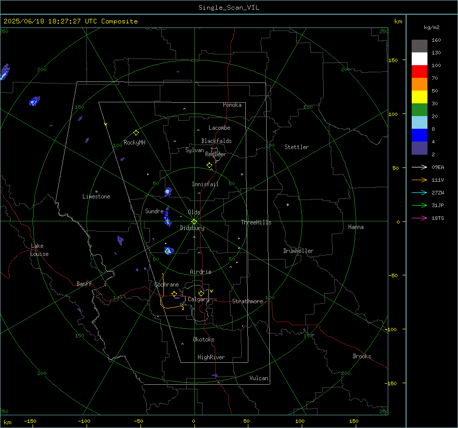This screenshot has width=458, height=428.
Task: Click the yellow diamond marker at Calgary
Action: click(x=201, y=293)
